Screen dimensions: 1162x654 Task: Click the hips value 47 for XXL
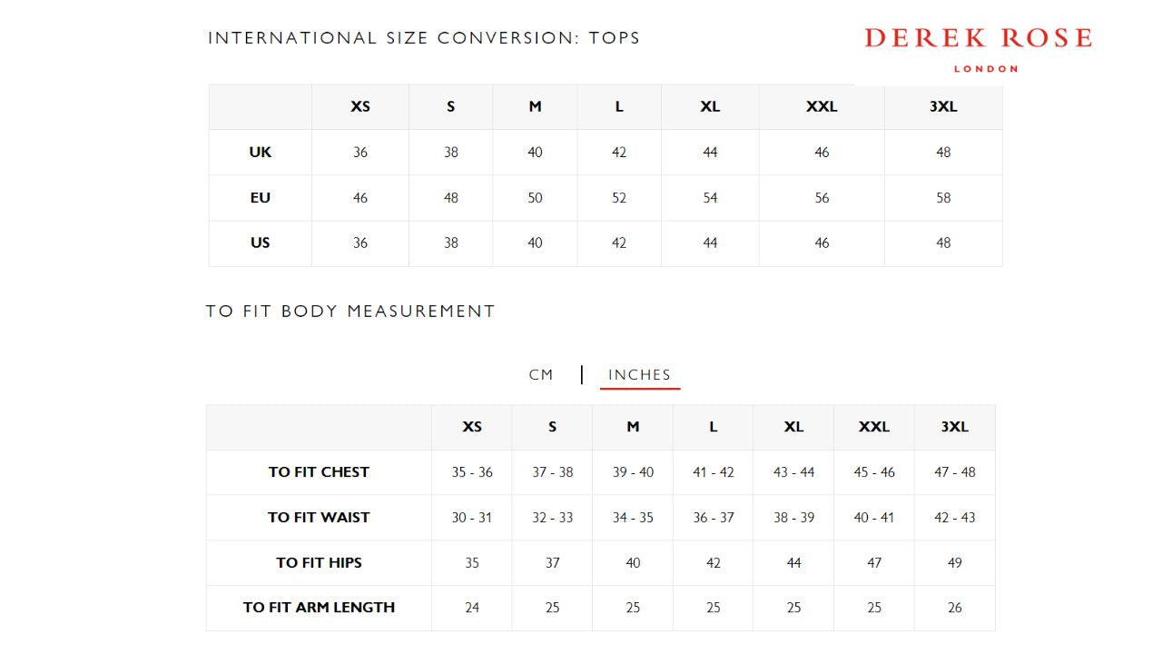click(x=874, y=562)
